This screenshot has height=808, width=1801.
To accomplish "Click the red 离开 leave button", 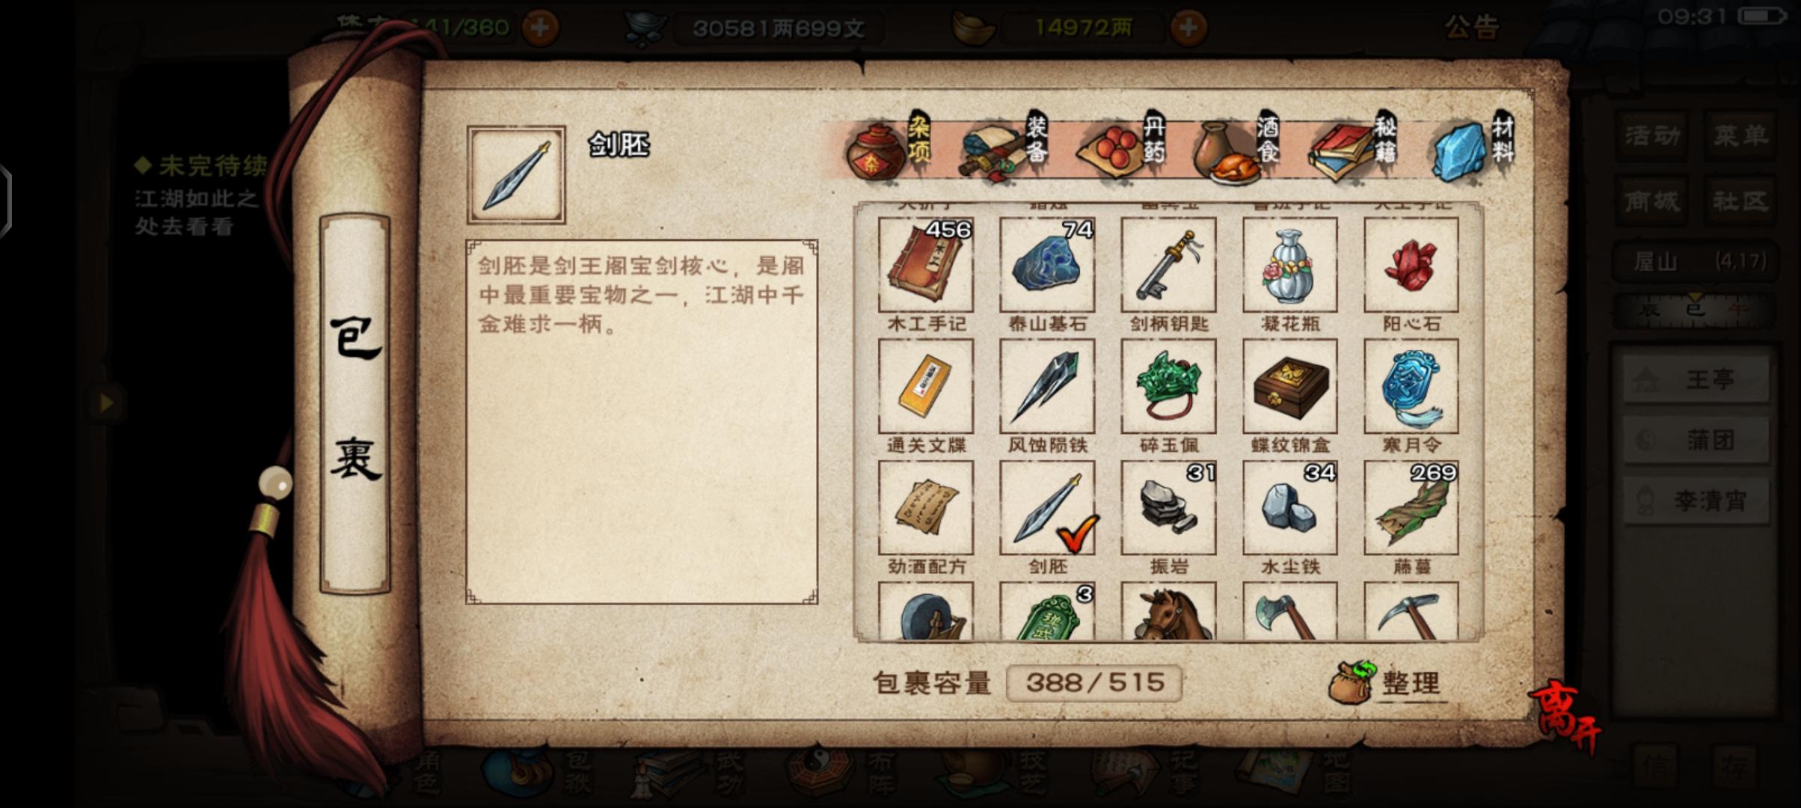I will pos(1565,715).
